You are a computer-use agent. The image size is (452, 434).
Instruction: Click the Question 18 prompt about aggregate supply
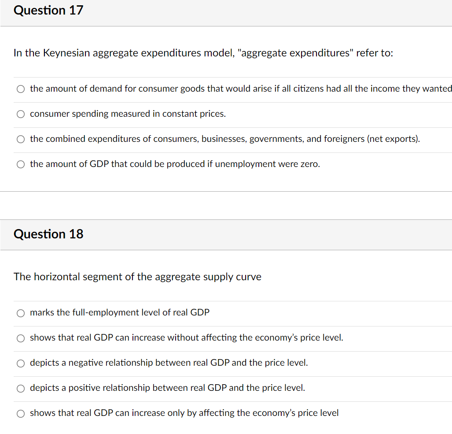137,277
